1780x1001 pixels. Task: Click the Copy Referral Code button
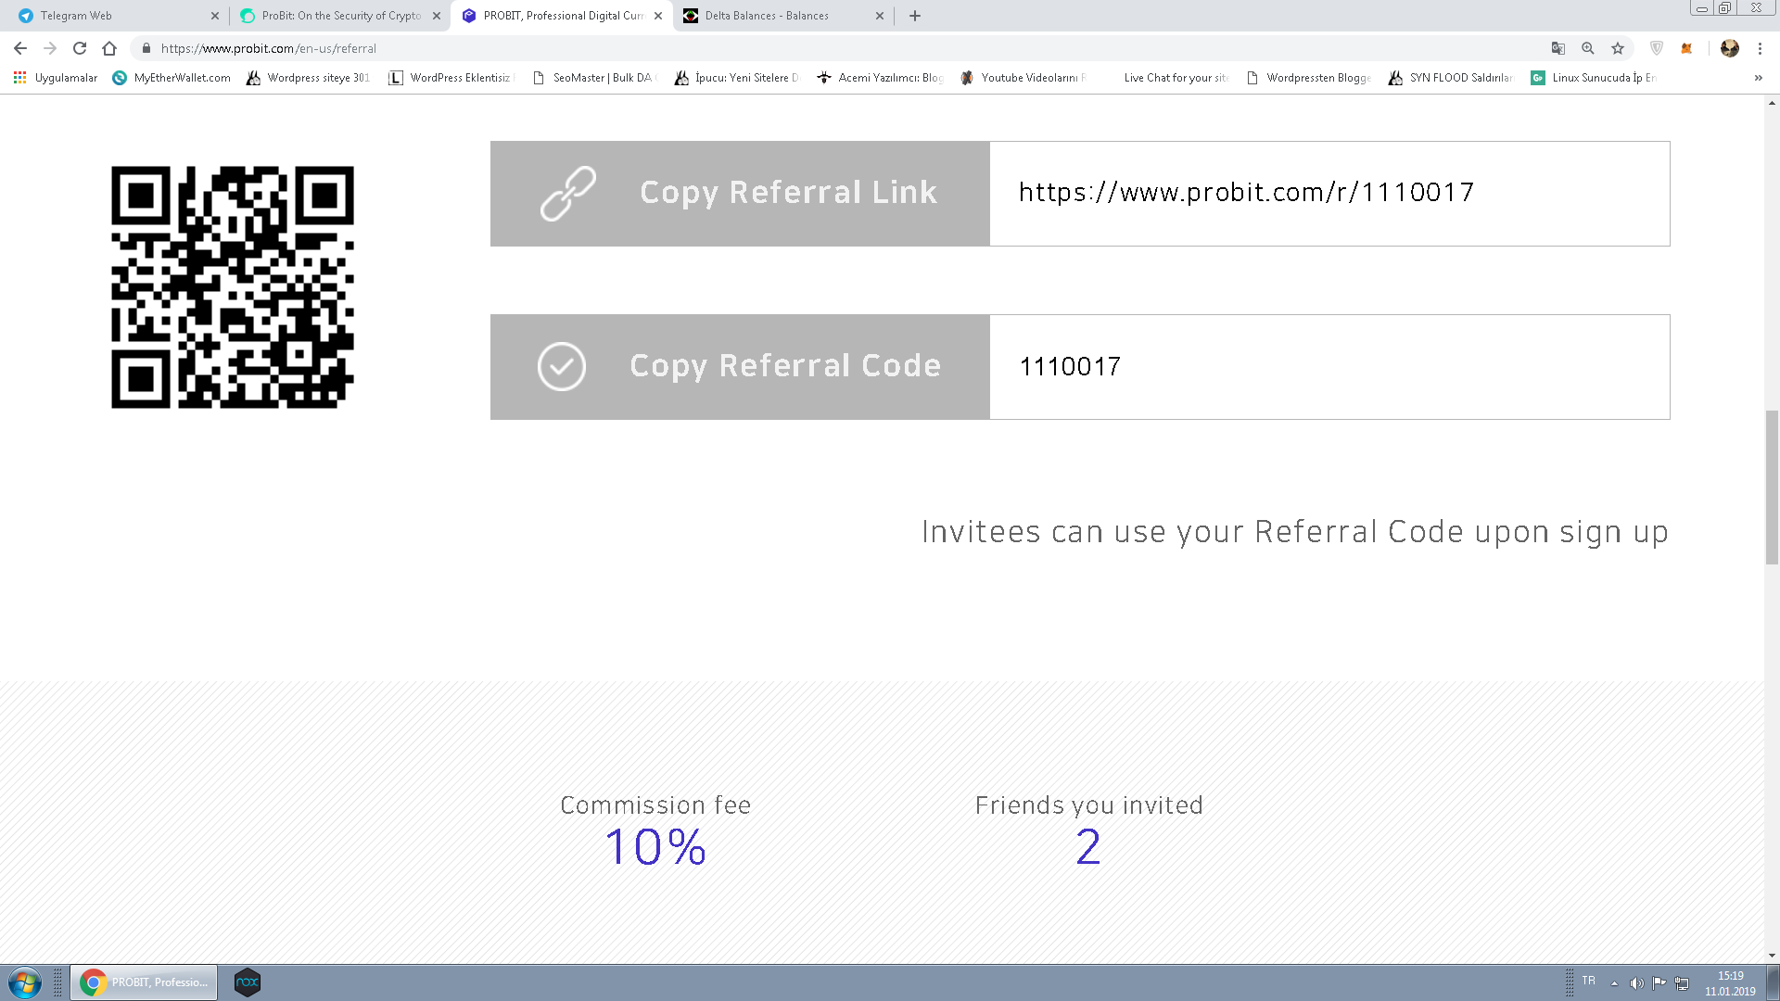tap(740, 367)
